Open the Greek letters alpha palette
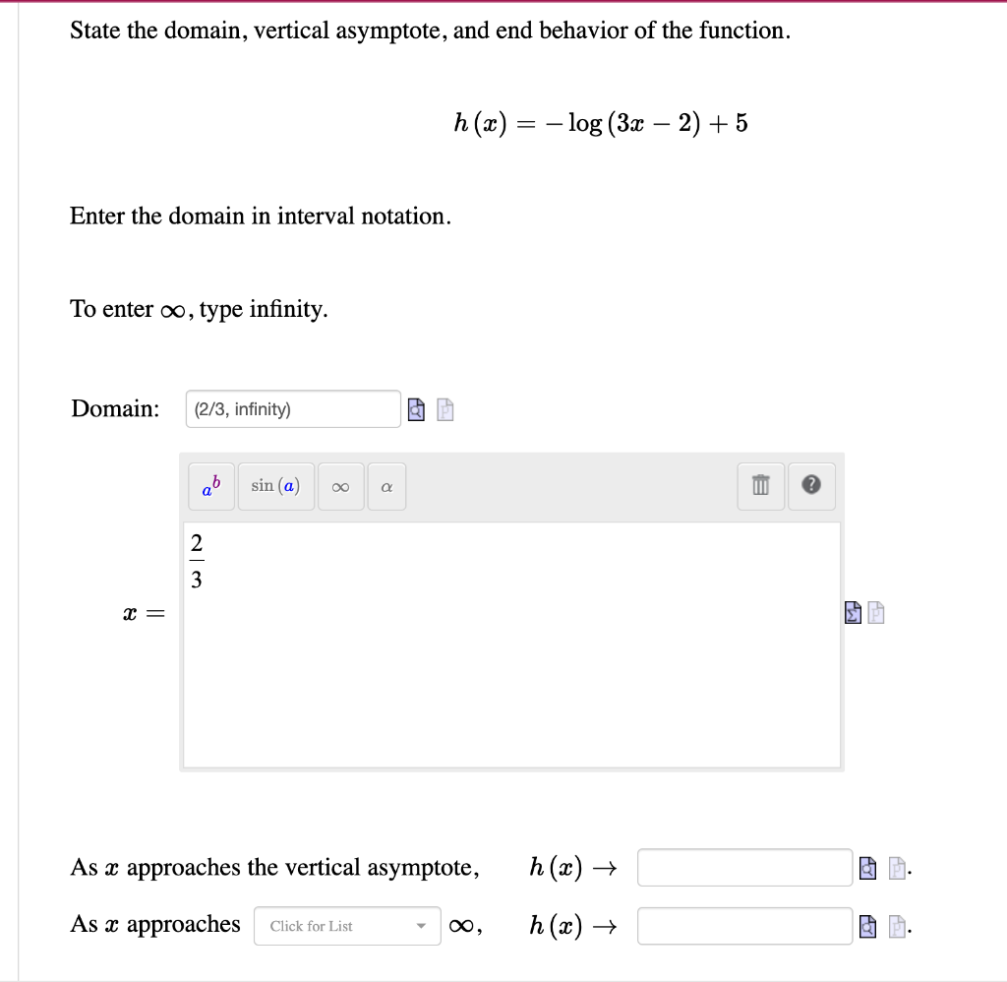 coord(385,485)
